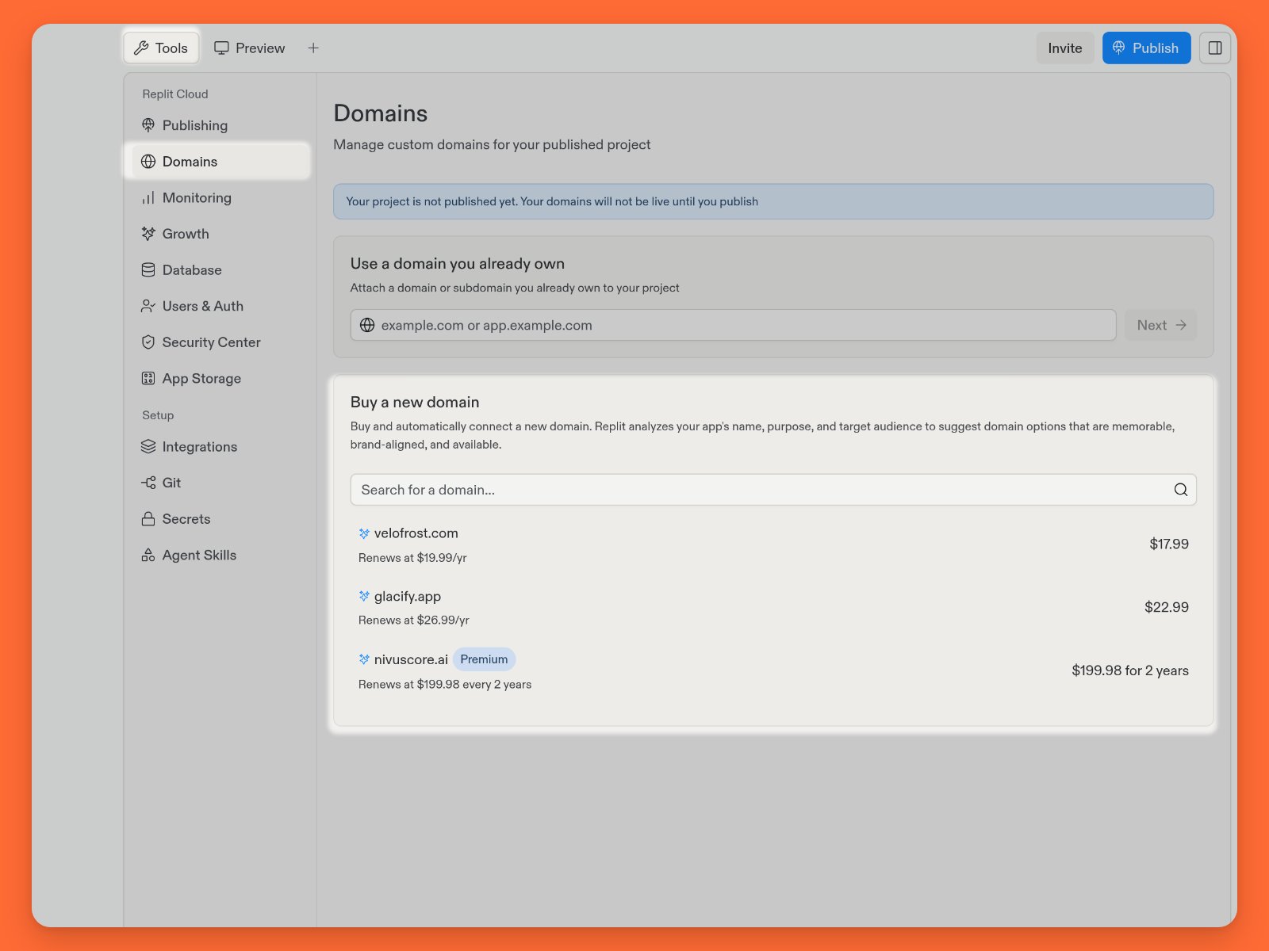The width and height of the screenshot is (1269, 951).
Task: Select the velofrost.com domain suggestion
Action: click(x=773, y=544)
